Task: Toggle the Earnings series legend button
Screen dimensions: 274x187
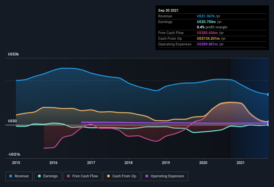Action: (x=48, y=176)
